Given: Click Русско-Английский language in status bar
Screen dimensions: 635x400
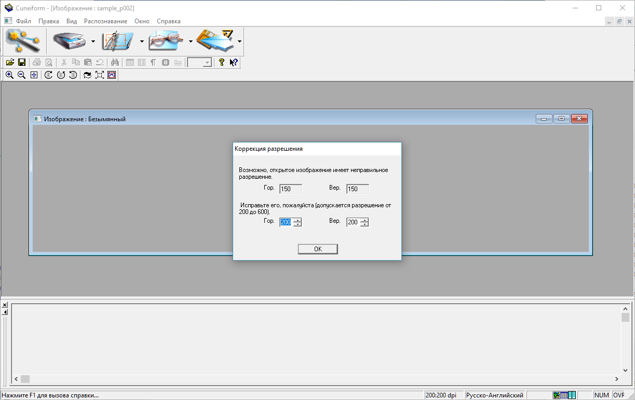Looking at the screenshot, I should coord(495,395).
